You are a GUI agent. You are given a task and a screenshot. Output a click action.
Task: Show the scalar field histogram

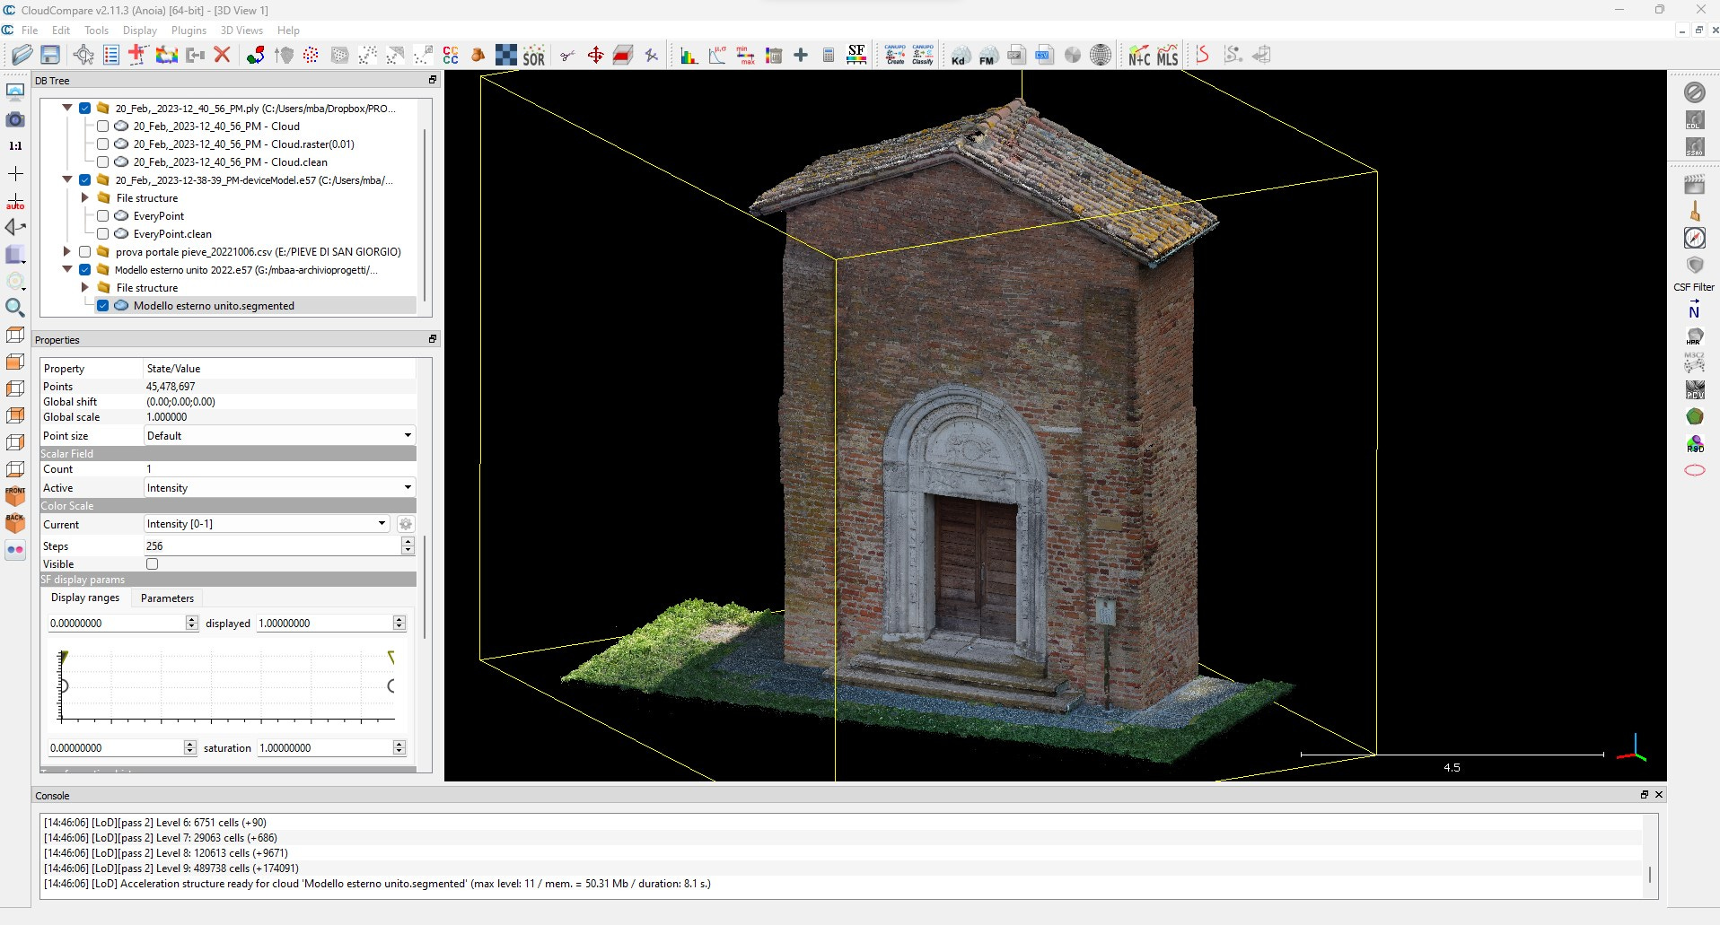pos(689,56)
